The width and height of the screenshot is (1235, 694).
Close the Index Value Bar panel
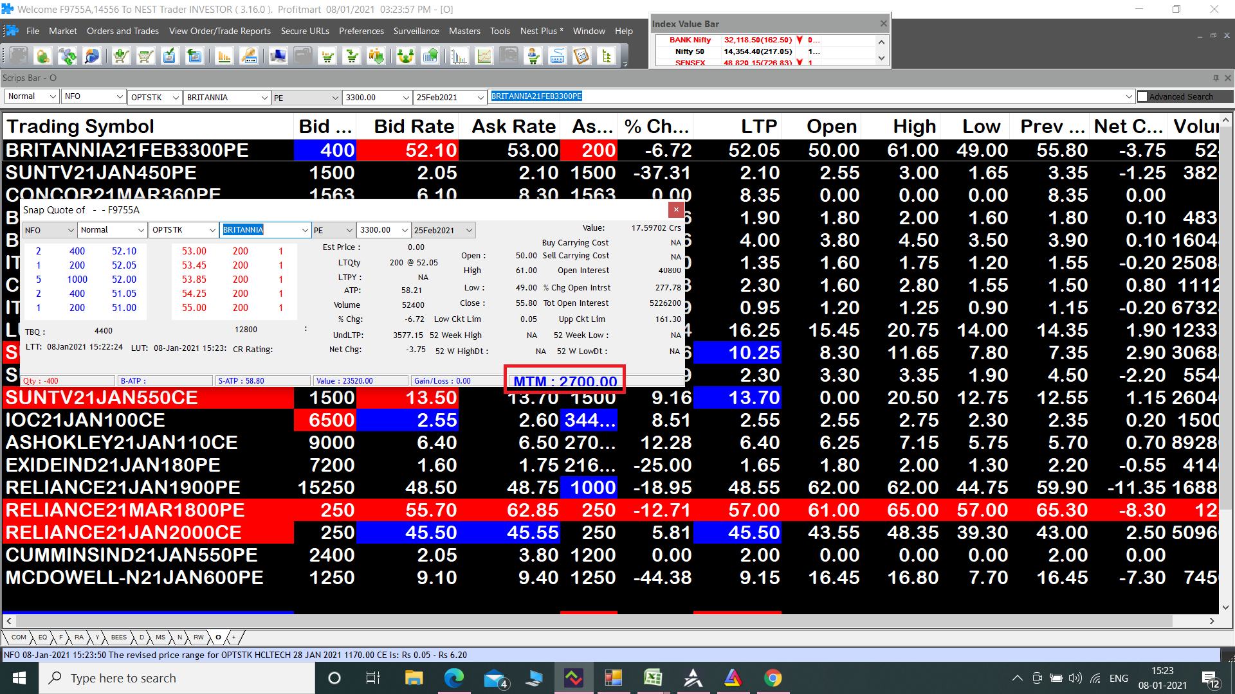[883, 24]
